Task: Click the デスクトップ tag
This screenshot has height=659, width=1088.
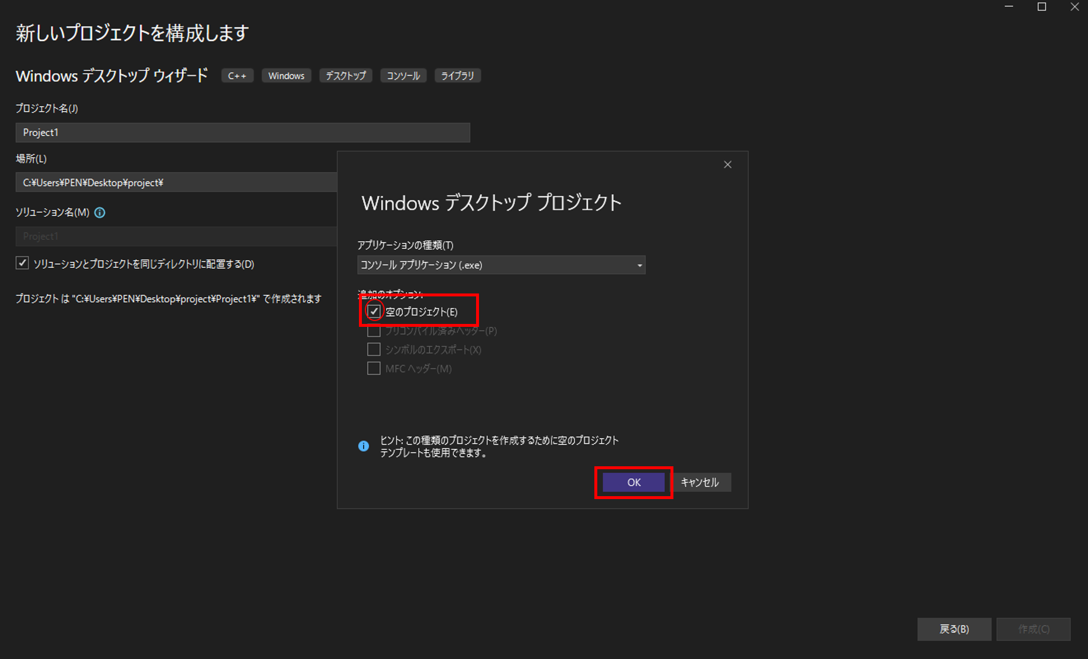Action: pos(345,76)
